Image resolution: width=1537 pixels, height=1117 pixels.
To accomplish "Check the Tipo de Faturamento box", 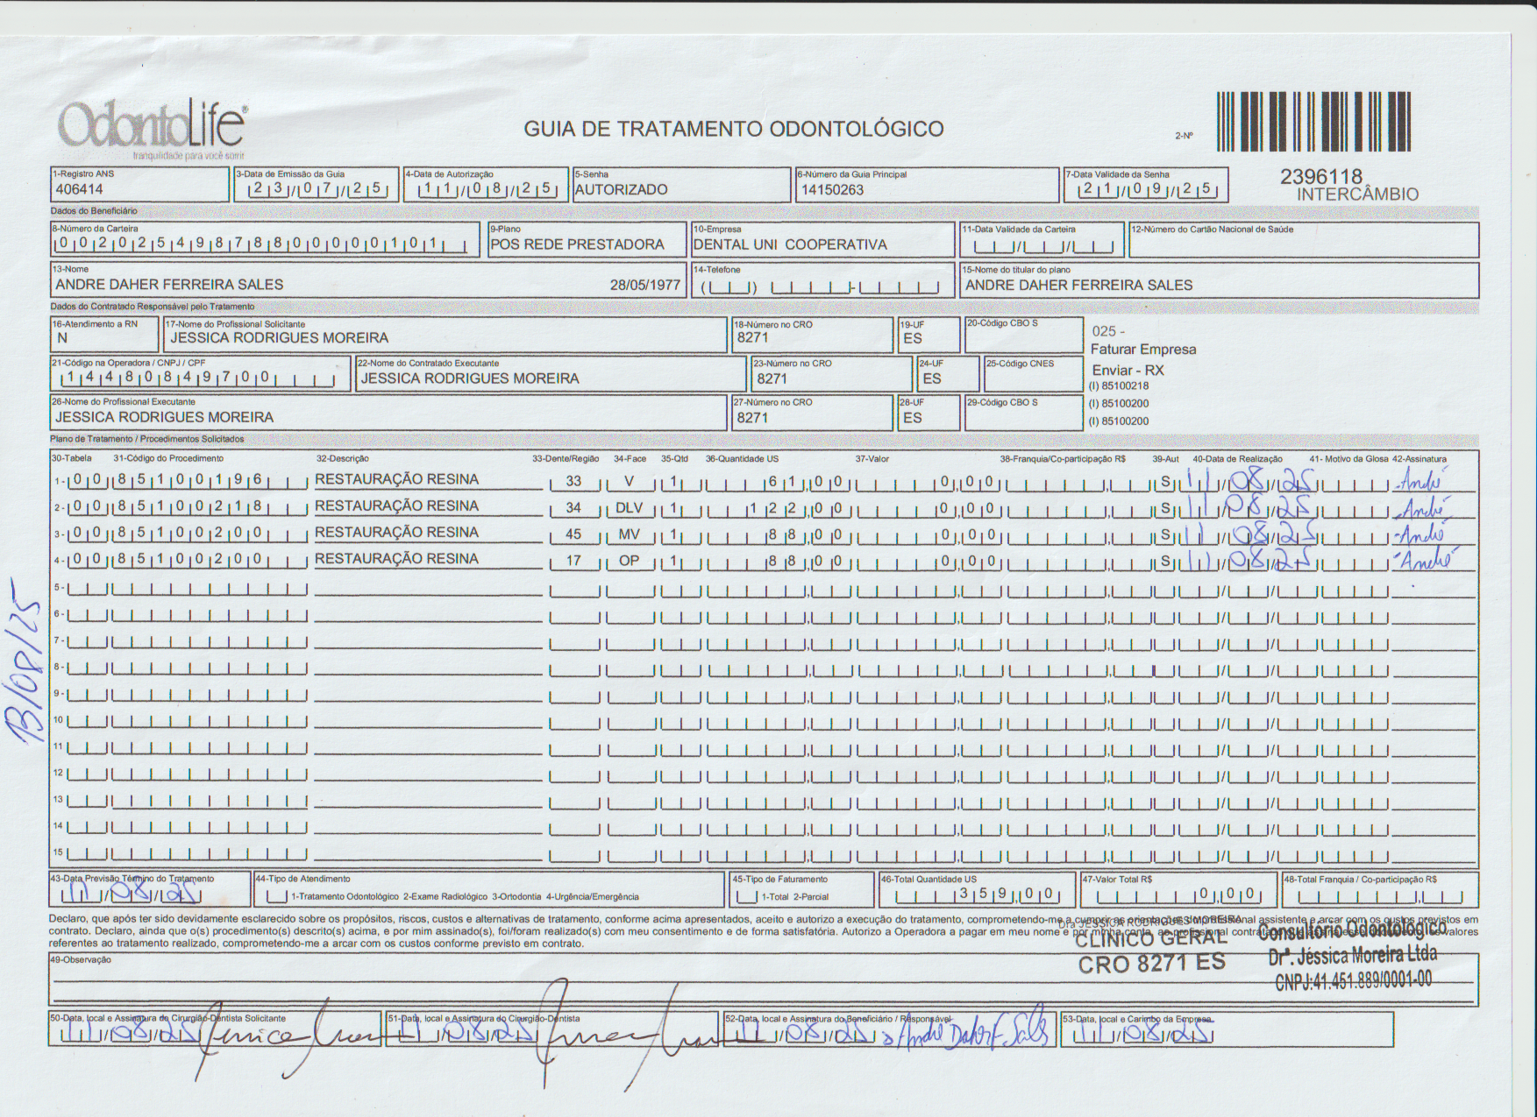I will [x=747, y=896].
